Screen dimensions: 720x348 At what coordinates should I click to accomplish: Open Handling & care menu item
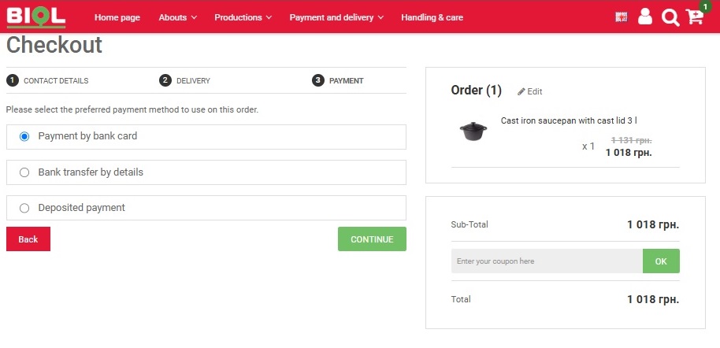click(432, 17)
